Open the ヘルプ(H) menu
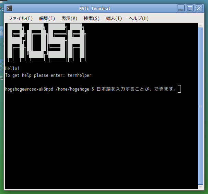 tap(138, 18)
